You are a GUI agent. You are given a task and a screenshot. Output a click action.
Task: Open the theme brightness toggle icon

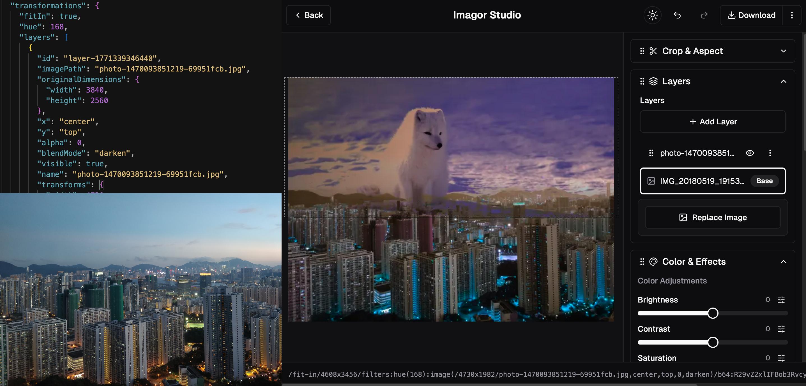653,15
